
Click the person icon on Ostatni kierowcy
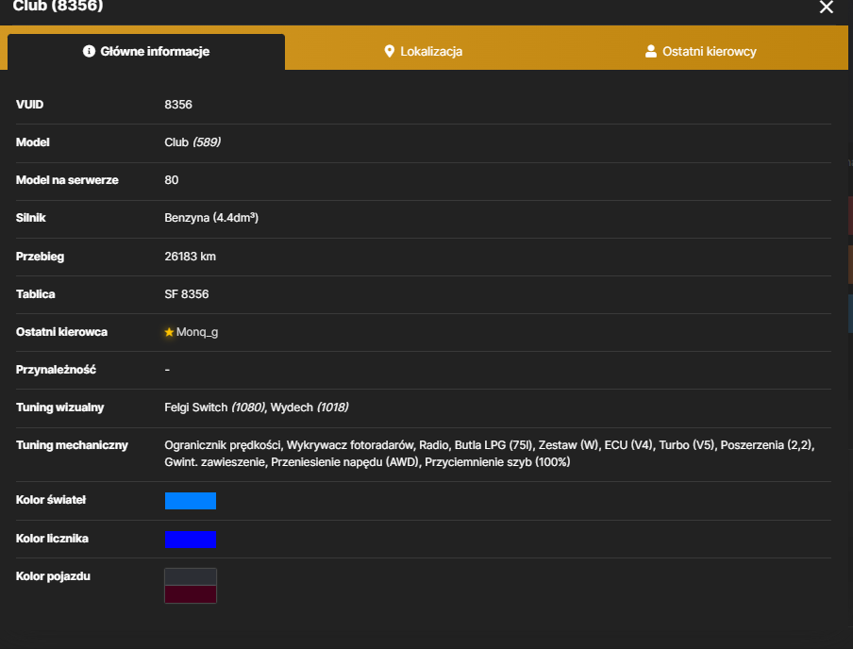click(651, 51)
